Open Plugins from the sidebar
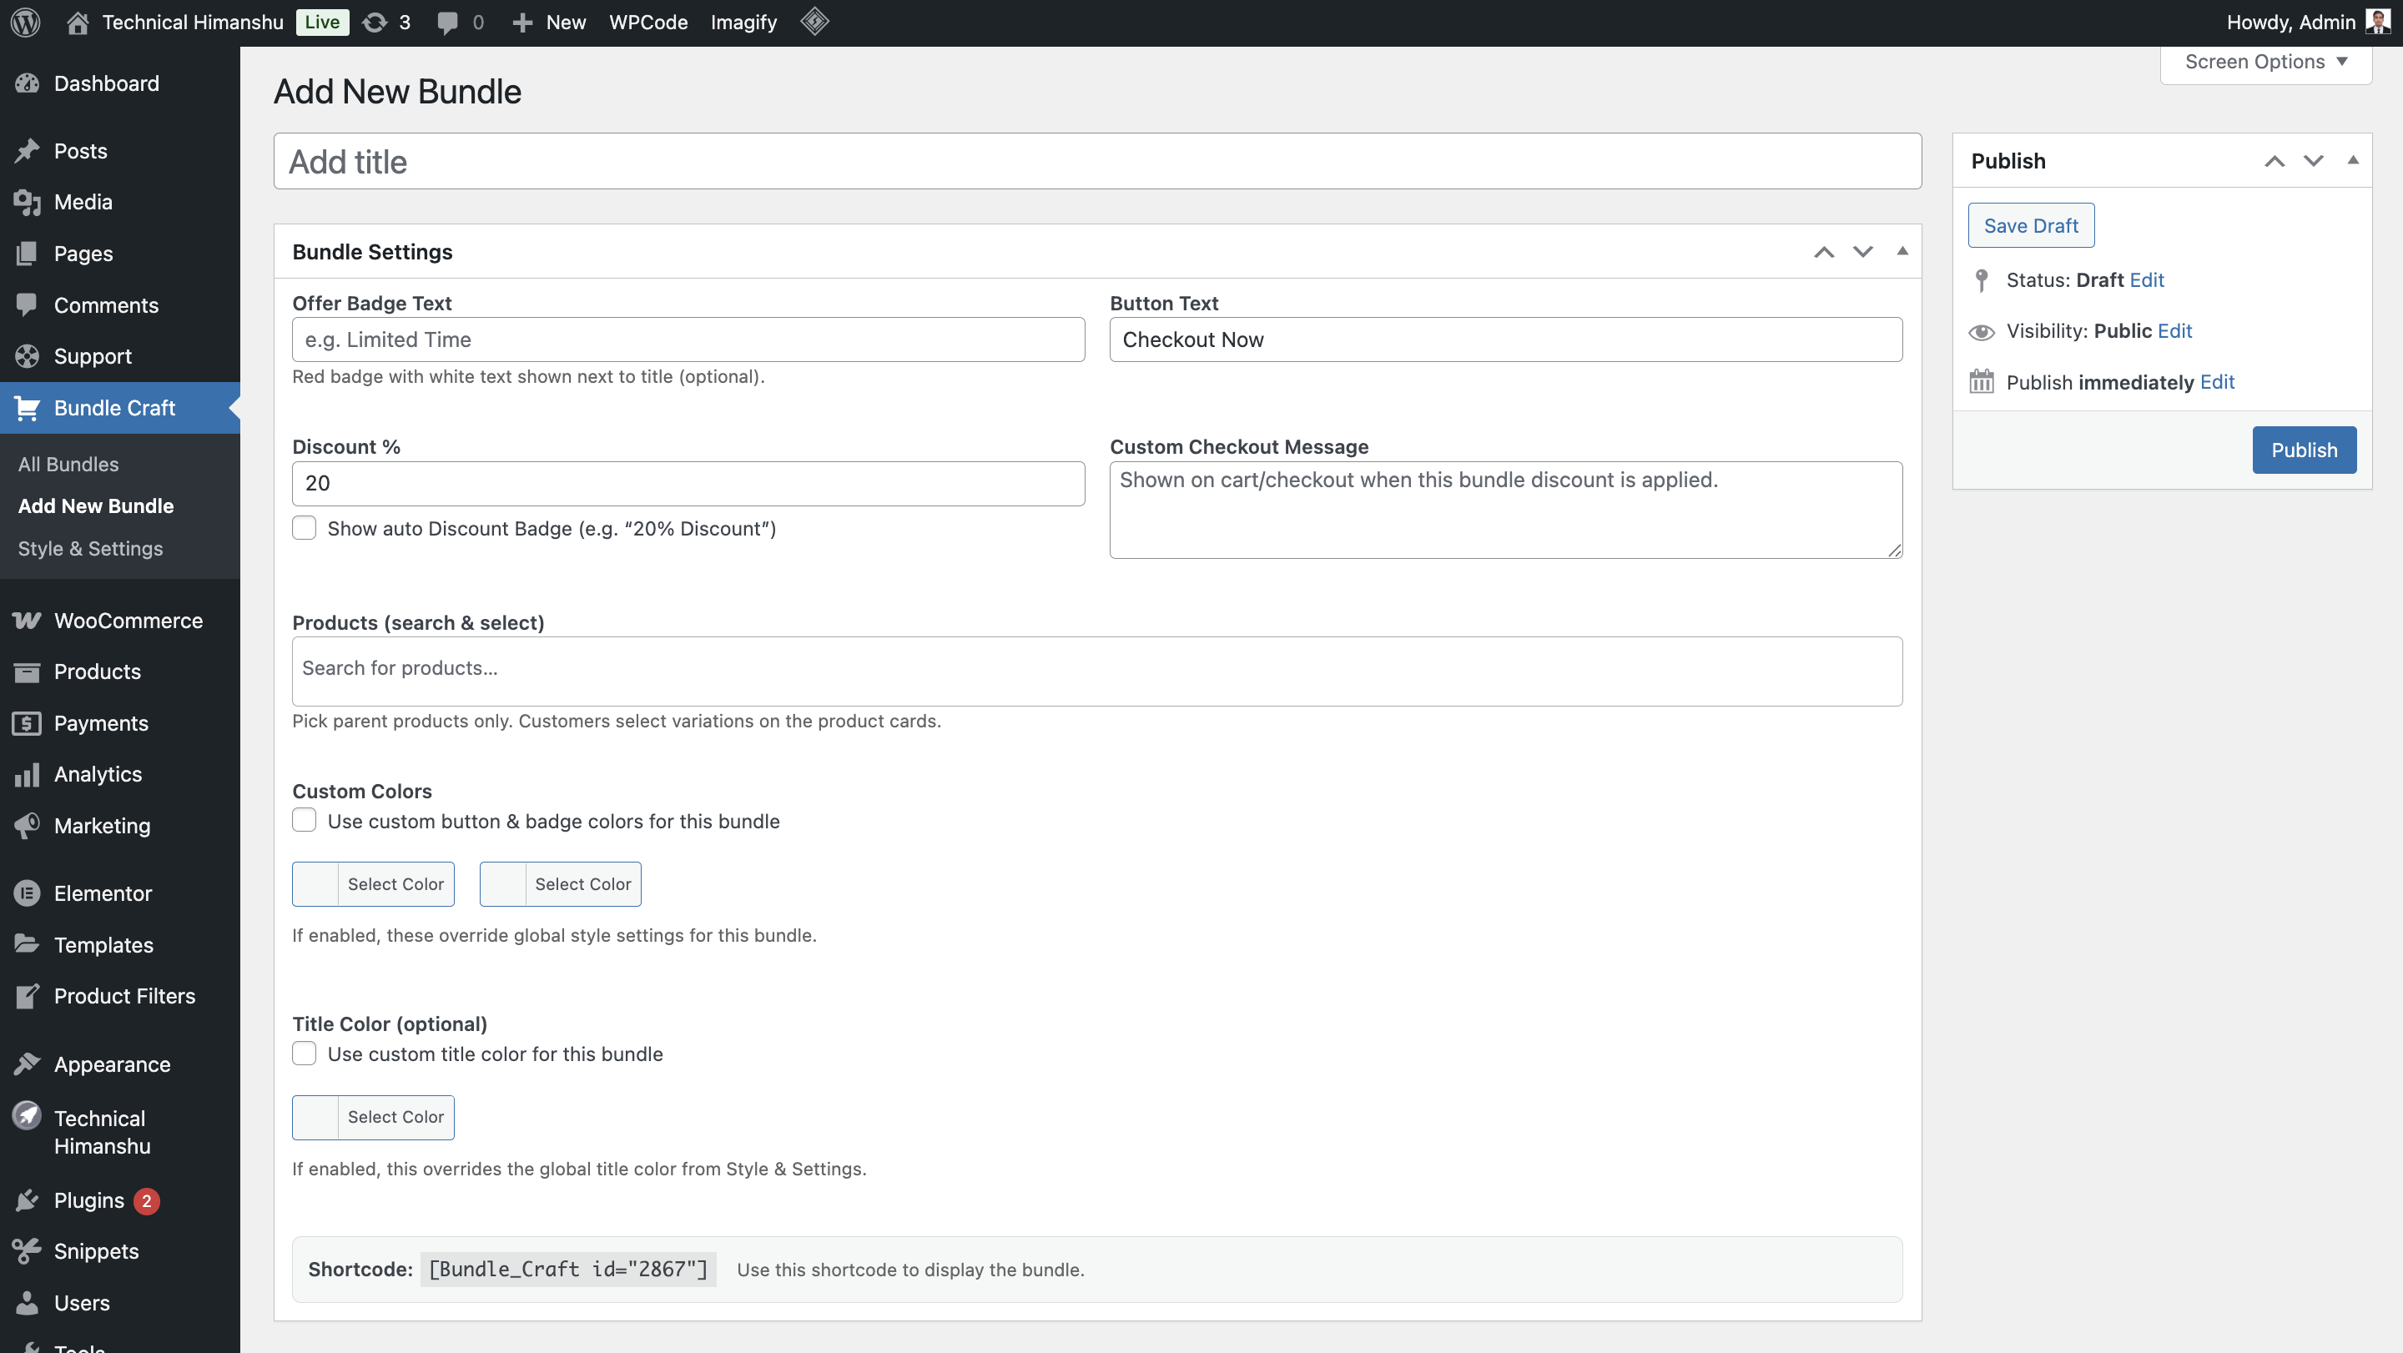Screen dimensions: 2403x1353 pyautogui.click(x=88, y=1200)
